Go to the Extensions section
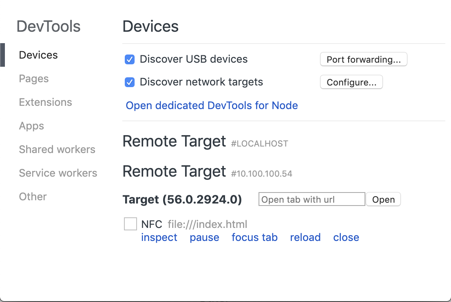The height and width of the screenshot is (302, 451). (45, 102)
